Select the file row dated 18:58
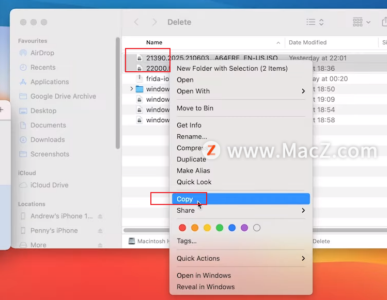 (254, 120)
